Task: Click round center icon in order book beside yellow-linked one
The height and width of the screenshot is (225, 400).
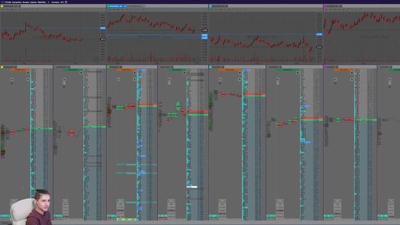Action: coord(81,73)
